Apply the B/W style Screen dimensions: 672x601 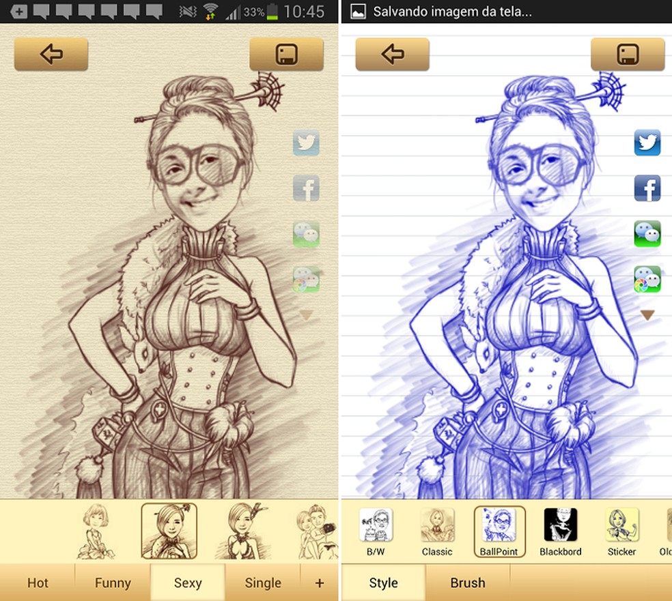(x=376, y=532)
